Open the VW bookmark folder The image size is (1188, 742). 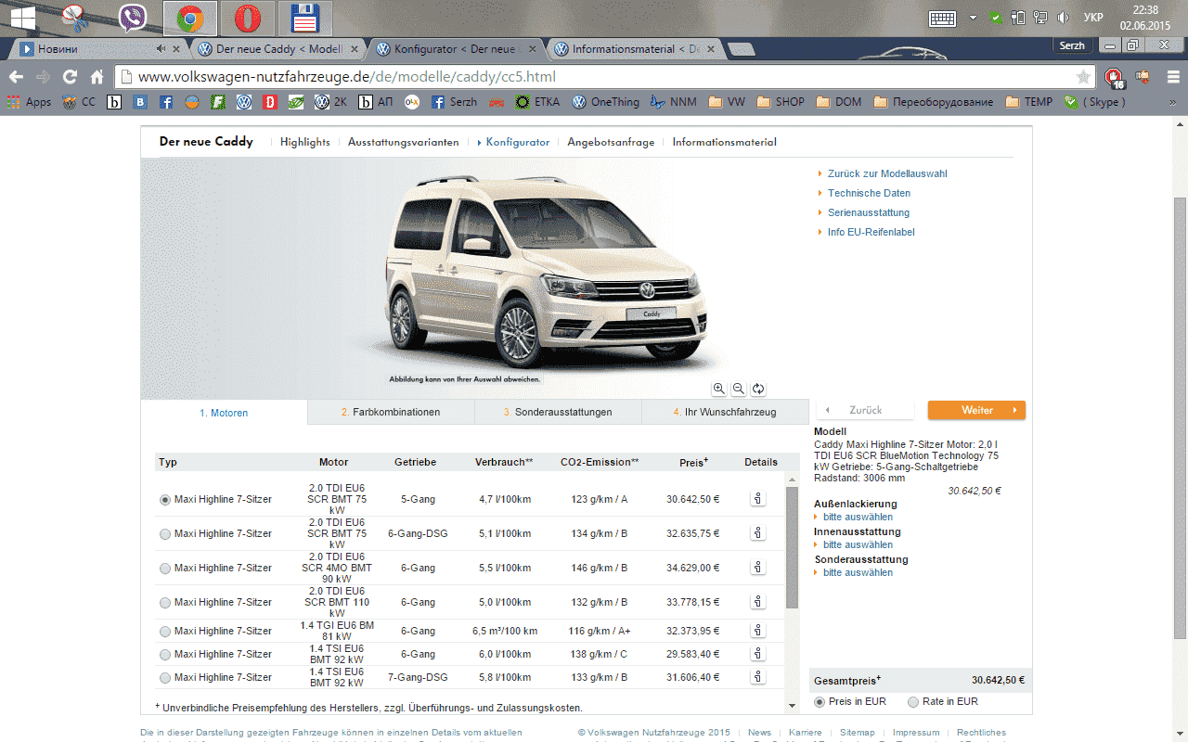click(727, 102)
